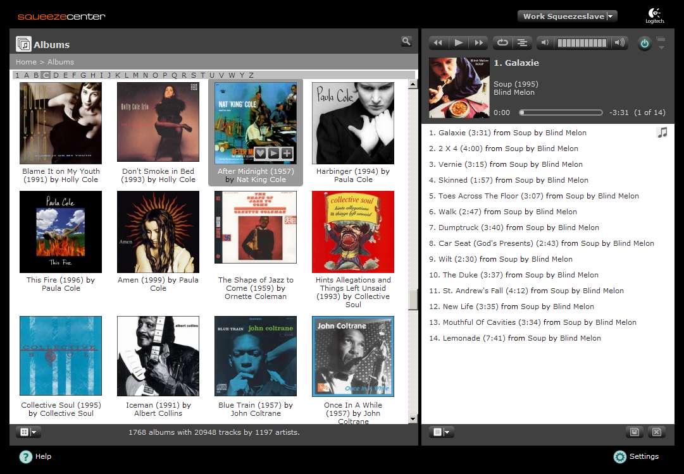Raise the volume with the loud speaker icon
The image size is (684, 474).
619,43
